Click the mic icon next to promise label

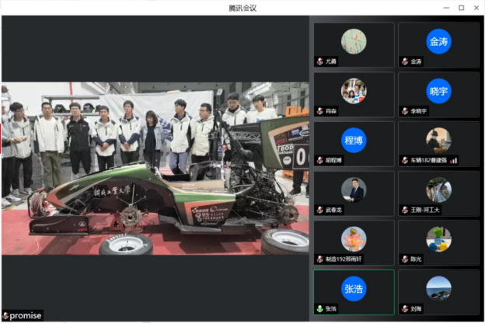[x=5, y=316]
